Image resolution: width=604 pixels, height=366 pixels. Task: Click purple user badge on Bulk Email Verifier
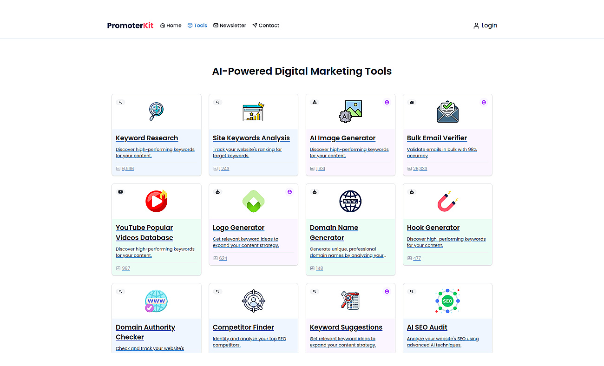(x=484, y=102)
